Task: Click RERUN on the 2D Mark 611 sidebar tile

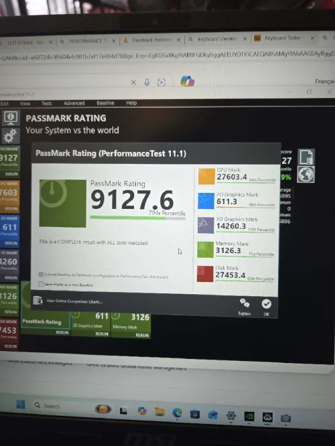Action: tap(11, 243)
